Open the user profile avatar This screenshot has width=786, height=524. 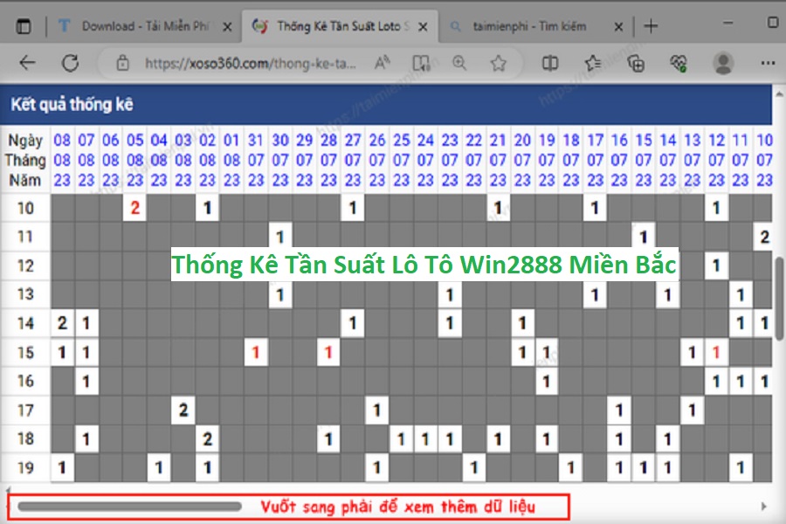pos(723,63)
